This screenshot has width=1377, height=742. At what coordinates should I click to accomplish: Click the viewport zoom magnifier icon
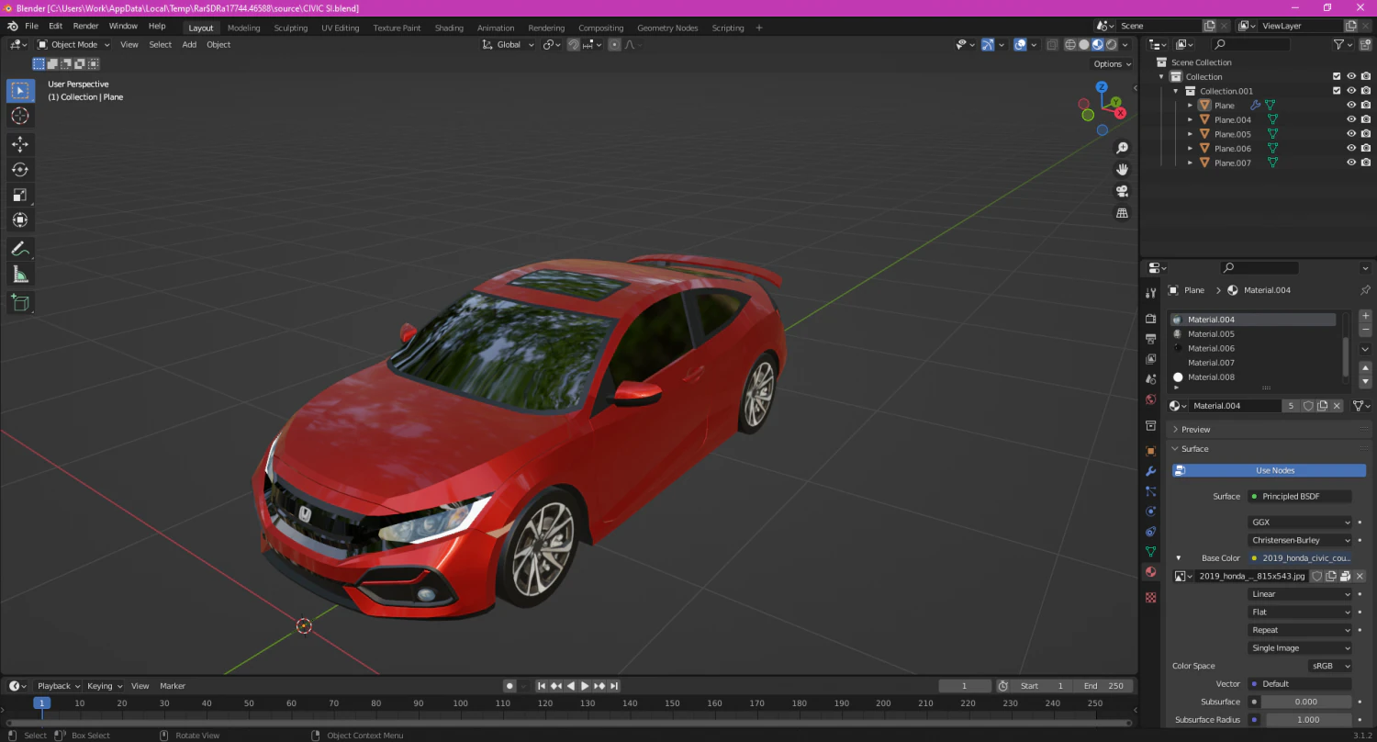(1122, 148)
